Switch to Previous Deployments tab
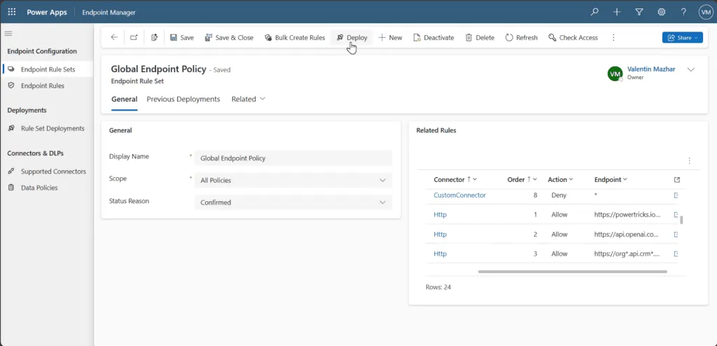The height and width of the screenshot is (346, 717). pyautogui.click(x=183, y=99)
